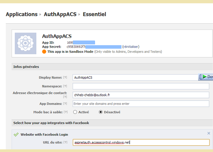Open the help tooltip for App Domains
Screen dimensions: 213x152
pos(65,103)
